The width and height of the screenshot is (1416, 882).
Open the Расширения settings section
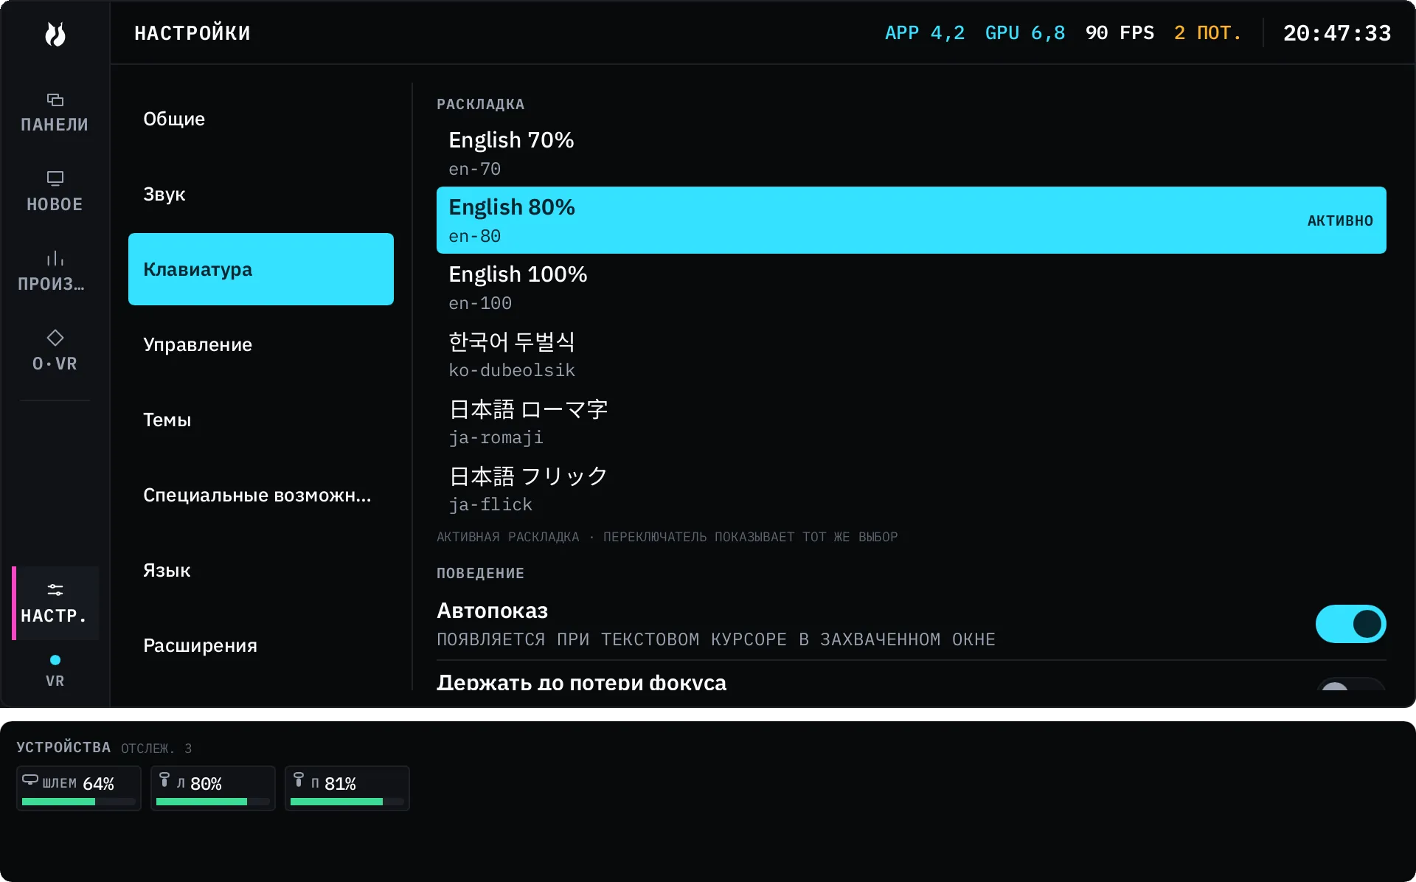261,645
